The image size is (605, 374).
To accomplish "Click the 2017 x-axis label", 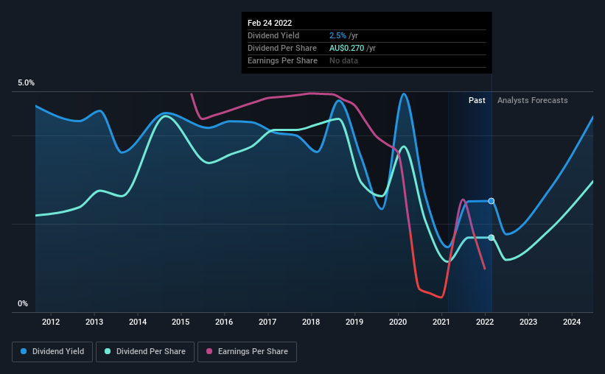I will (x=267, y=322).
